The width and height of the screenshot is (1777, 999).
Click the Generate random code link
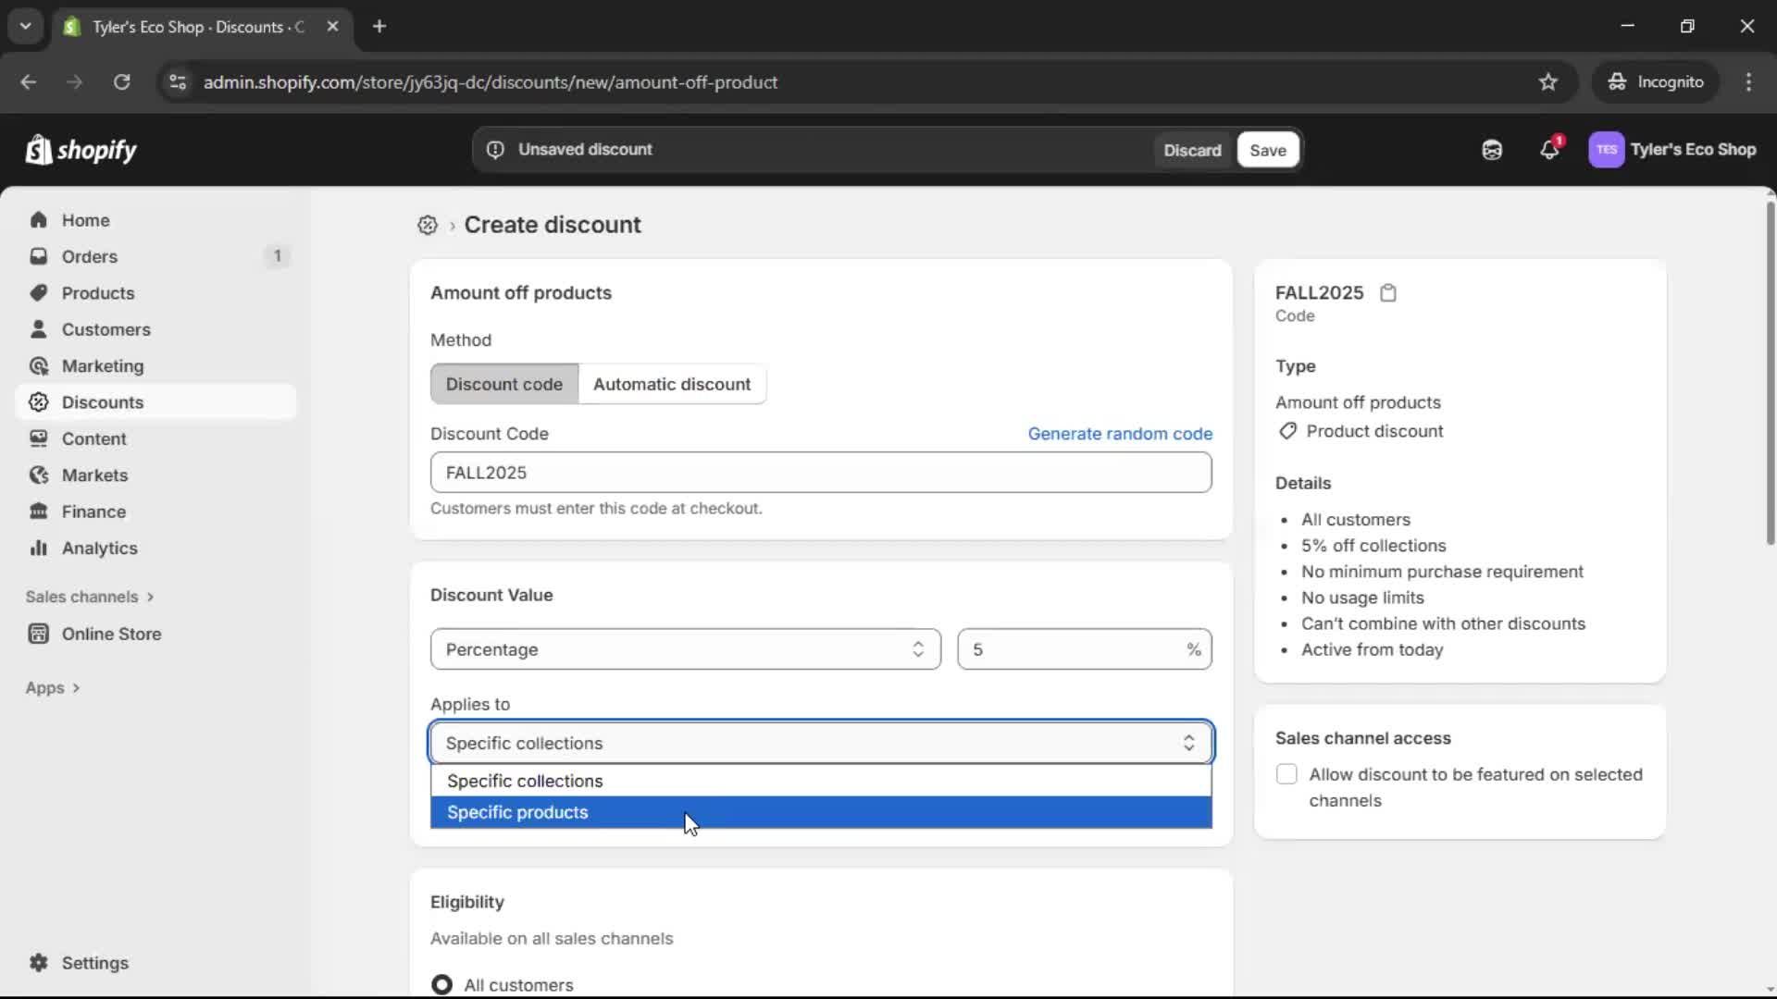tap(1120, 433)
